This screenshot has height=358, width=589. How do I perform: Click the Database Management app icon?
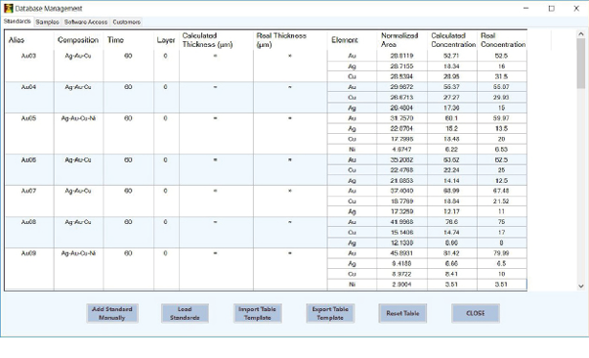pos(8,8)
